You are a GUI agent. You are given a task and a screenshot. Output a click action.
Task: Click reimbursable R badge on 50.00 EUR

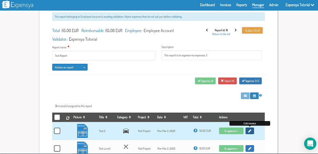coord(195,131)
